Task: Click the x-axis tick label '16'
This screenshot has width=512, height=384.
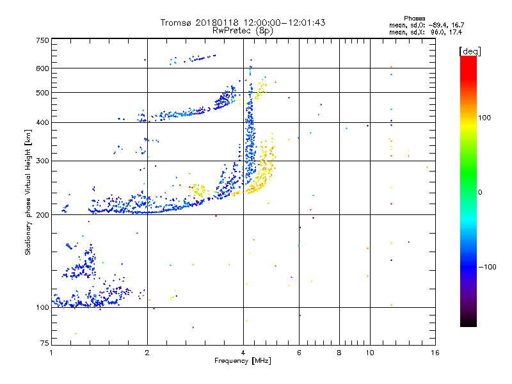Action: pos(435,353)
